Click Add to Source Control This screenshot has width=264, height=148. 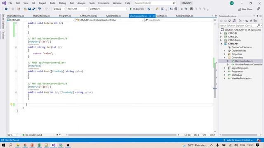(238, 140)
